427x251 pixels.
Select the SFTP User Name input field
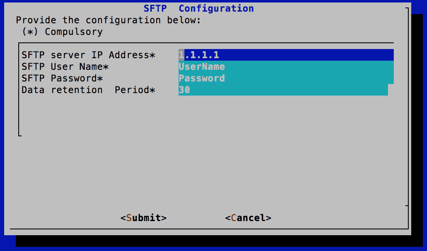pos(286,66)
